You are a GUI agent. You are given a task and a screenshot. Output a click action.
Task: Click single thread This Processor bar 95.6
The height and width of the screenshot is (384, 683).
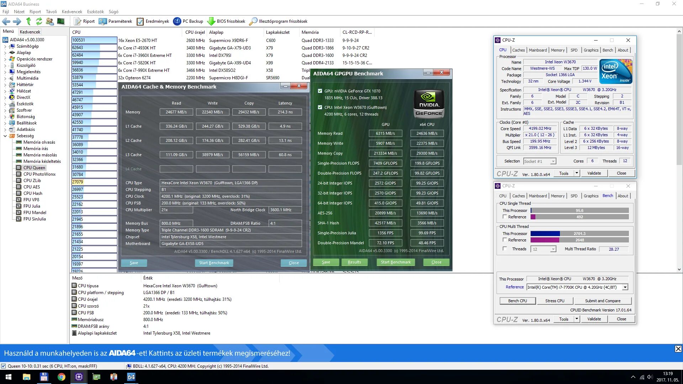(x=579, y=210)
